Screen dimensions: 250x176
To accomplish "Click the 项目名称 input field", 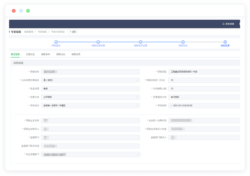I will tap(90, 72).
